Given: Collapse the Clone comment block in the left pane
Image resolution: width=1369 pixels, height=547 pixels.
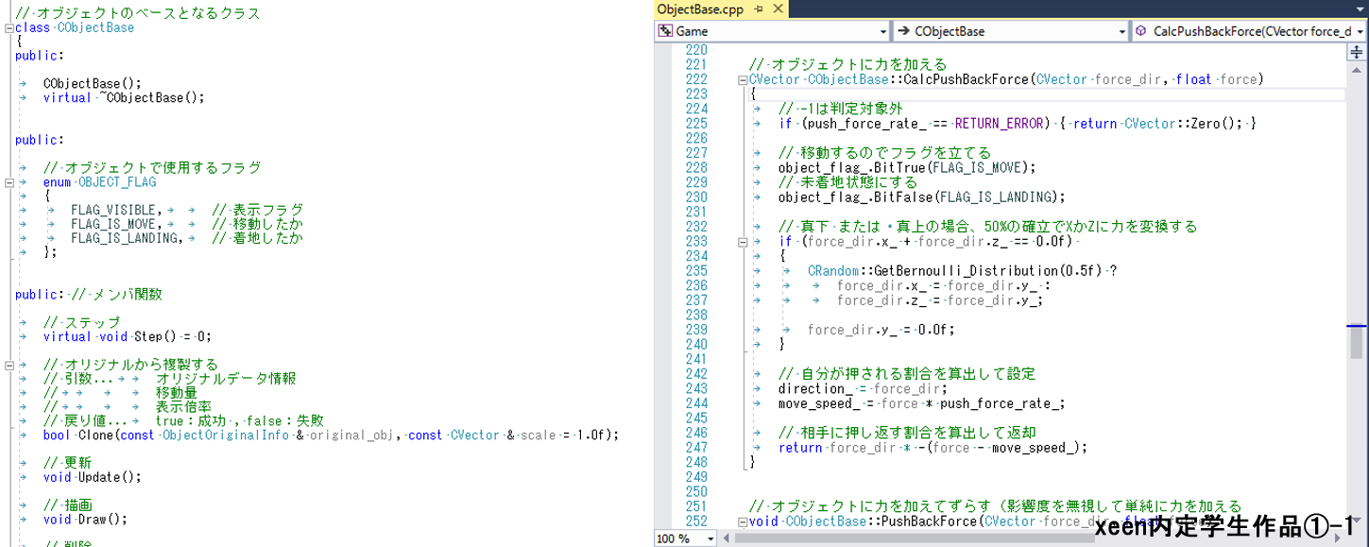Looking at the screenshot, I should [9, 365].
